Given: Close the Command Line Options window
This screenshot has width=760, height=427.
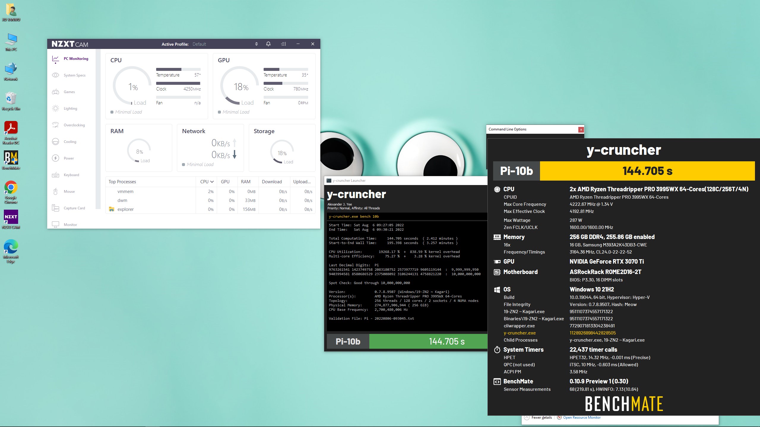Looking at the screenshot, I should tap(581, 130).
